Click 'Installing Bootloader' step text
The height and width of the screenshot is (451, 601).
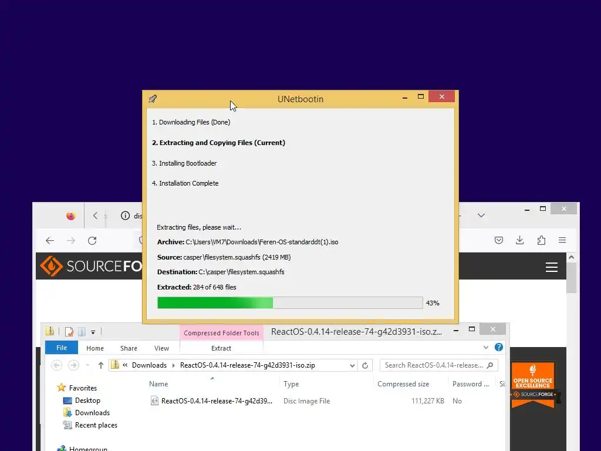184,163
